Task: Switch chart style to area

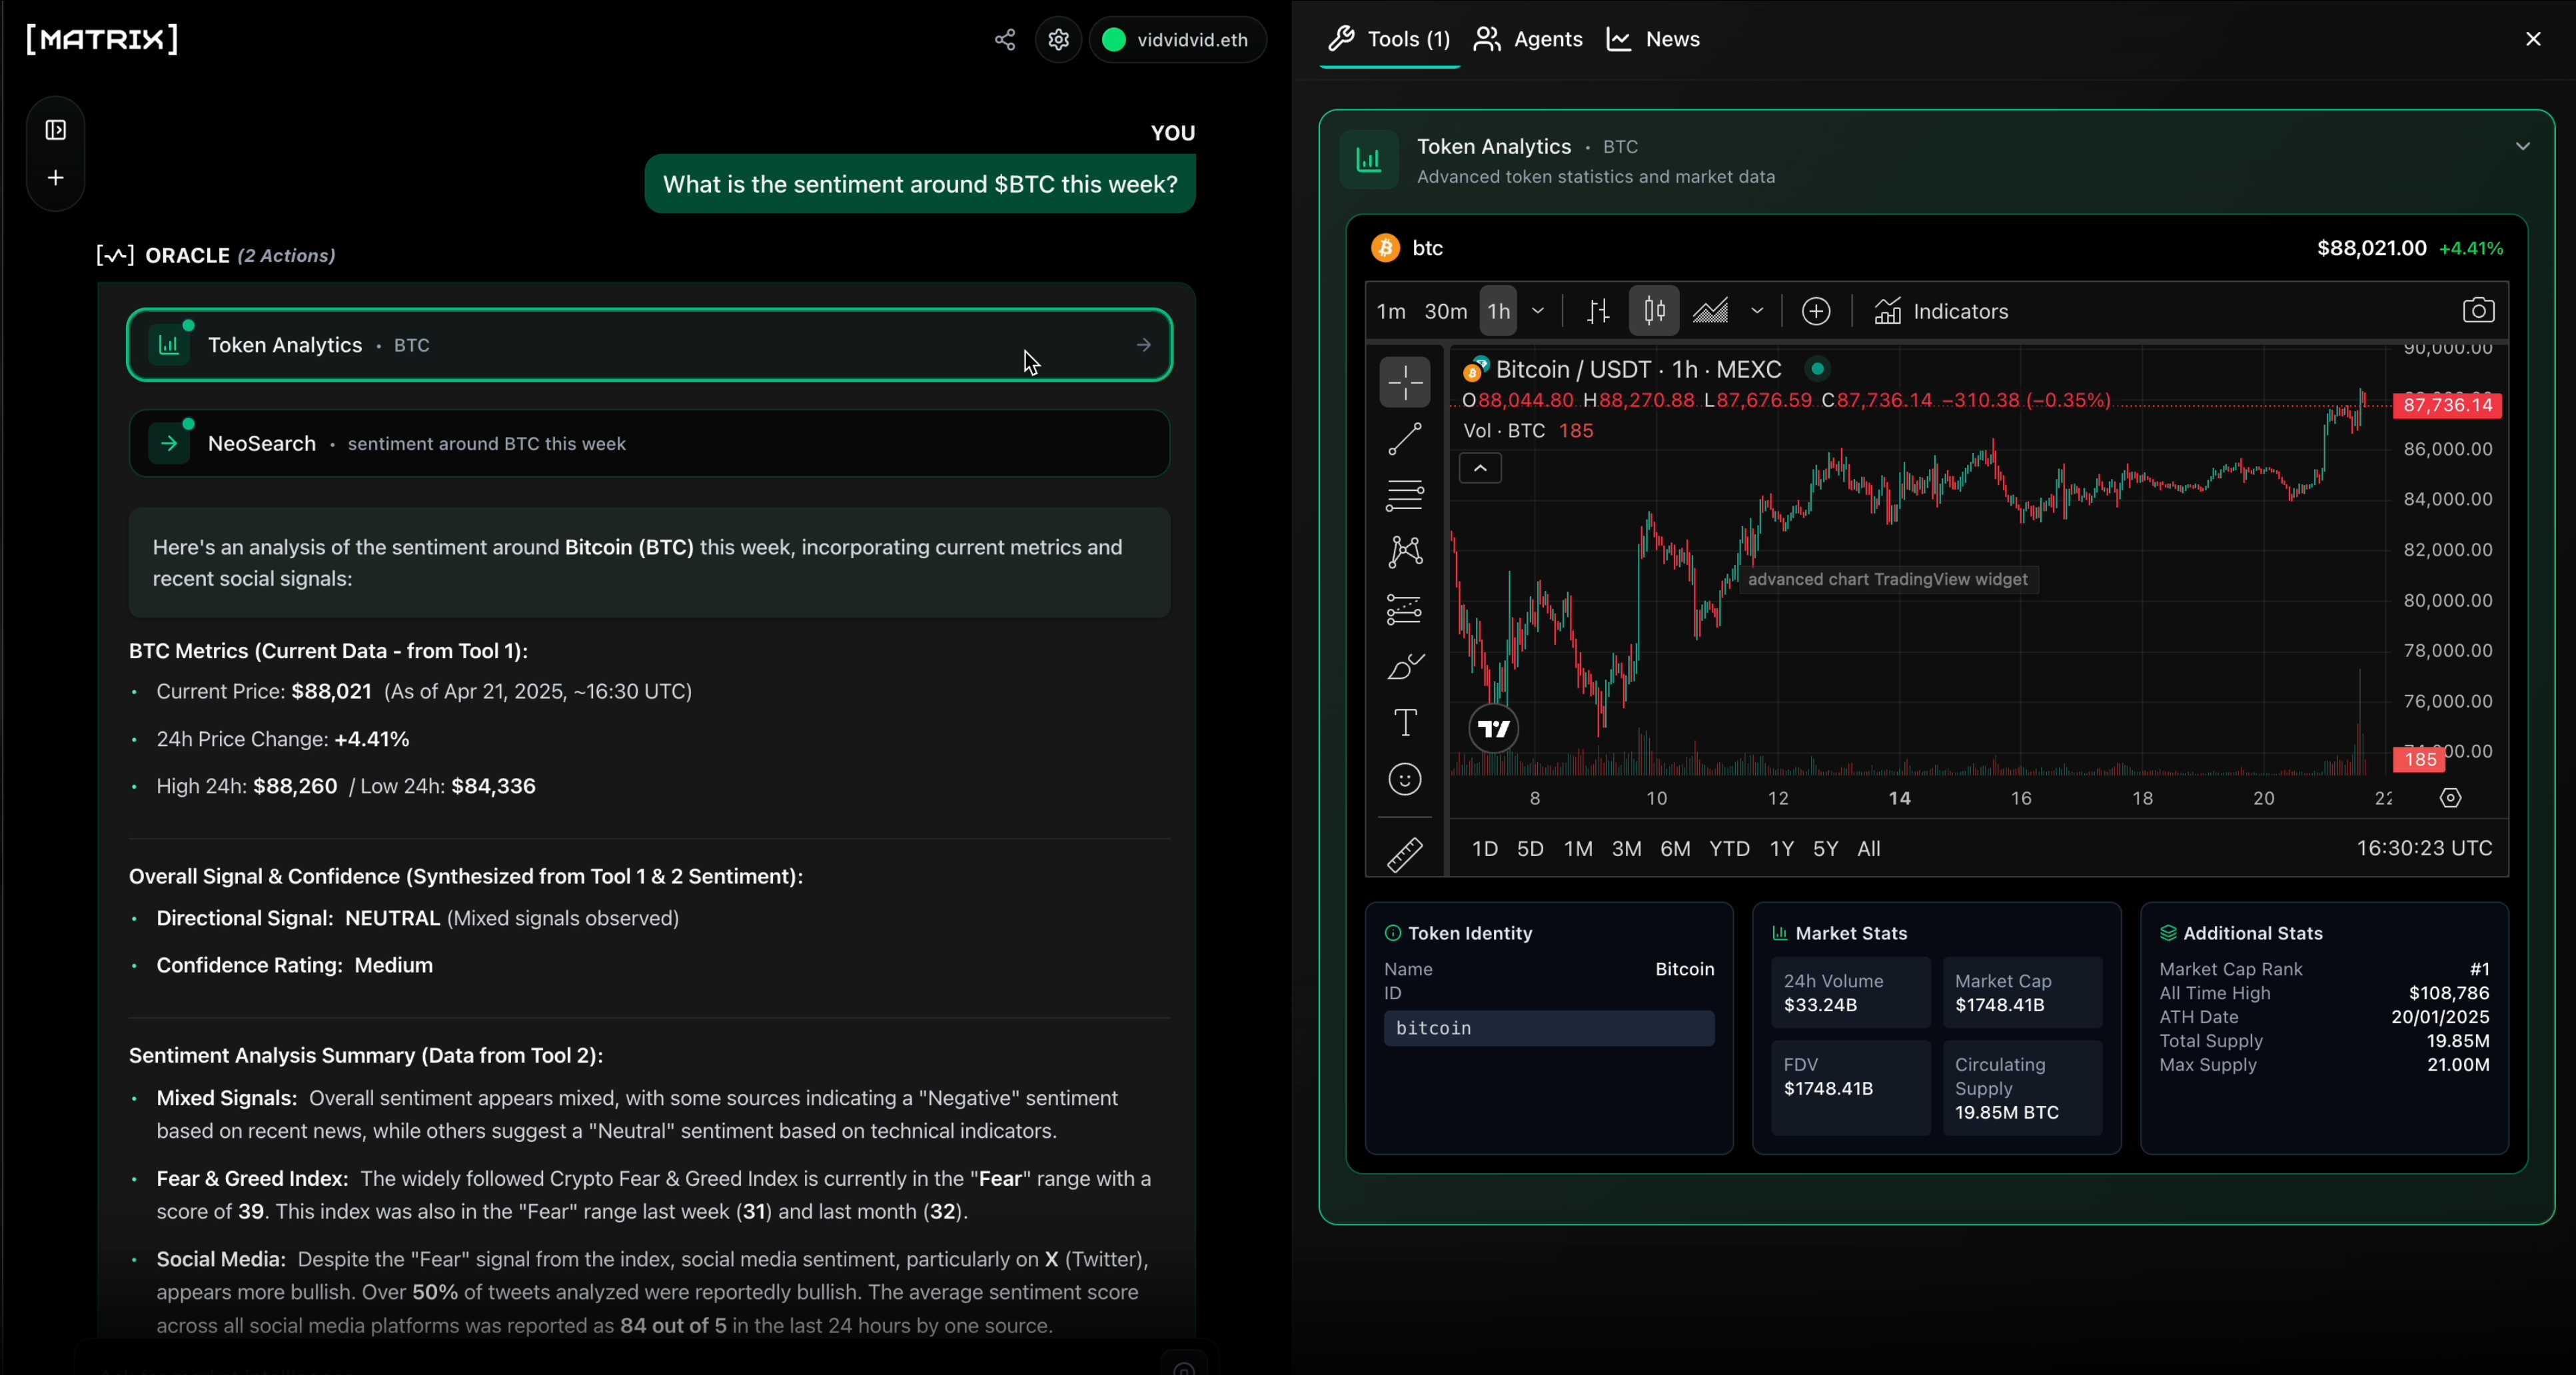Action: point(1710,311)
